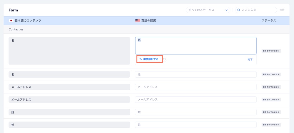Image resolution: width=294 pixels, height=133 pixels.
Task: Click the 翻訳されていません badge in top row
Action: pos(271,51)
